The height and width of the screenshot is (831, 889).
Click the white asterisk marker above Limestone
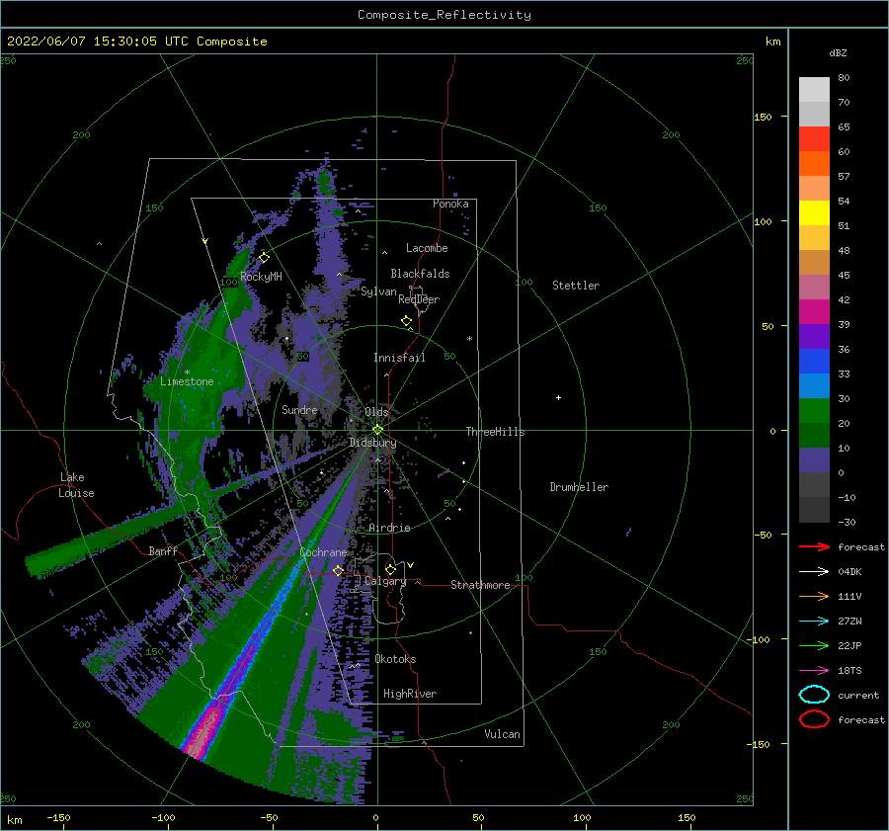(x=187, y=373)
